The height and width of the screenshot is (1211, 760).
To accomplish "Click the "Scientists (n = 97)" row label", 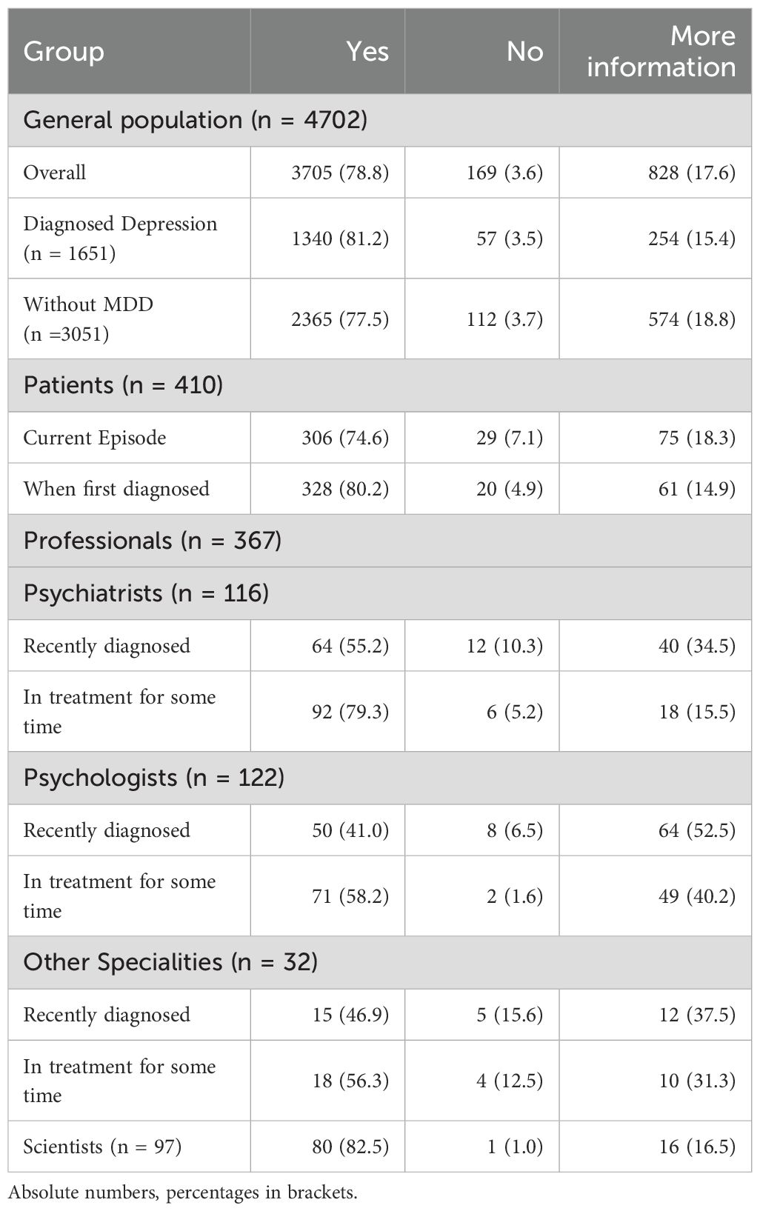I will point(102,1147).
